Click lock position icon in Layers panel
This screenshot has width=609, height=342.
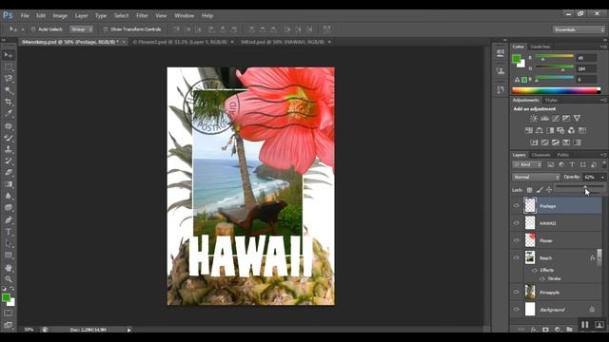tap(549, 190)
